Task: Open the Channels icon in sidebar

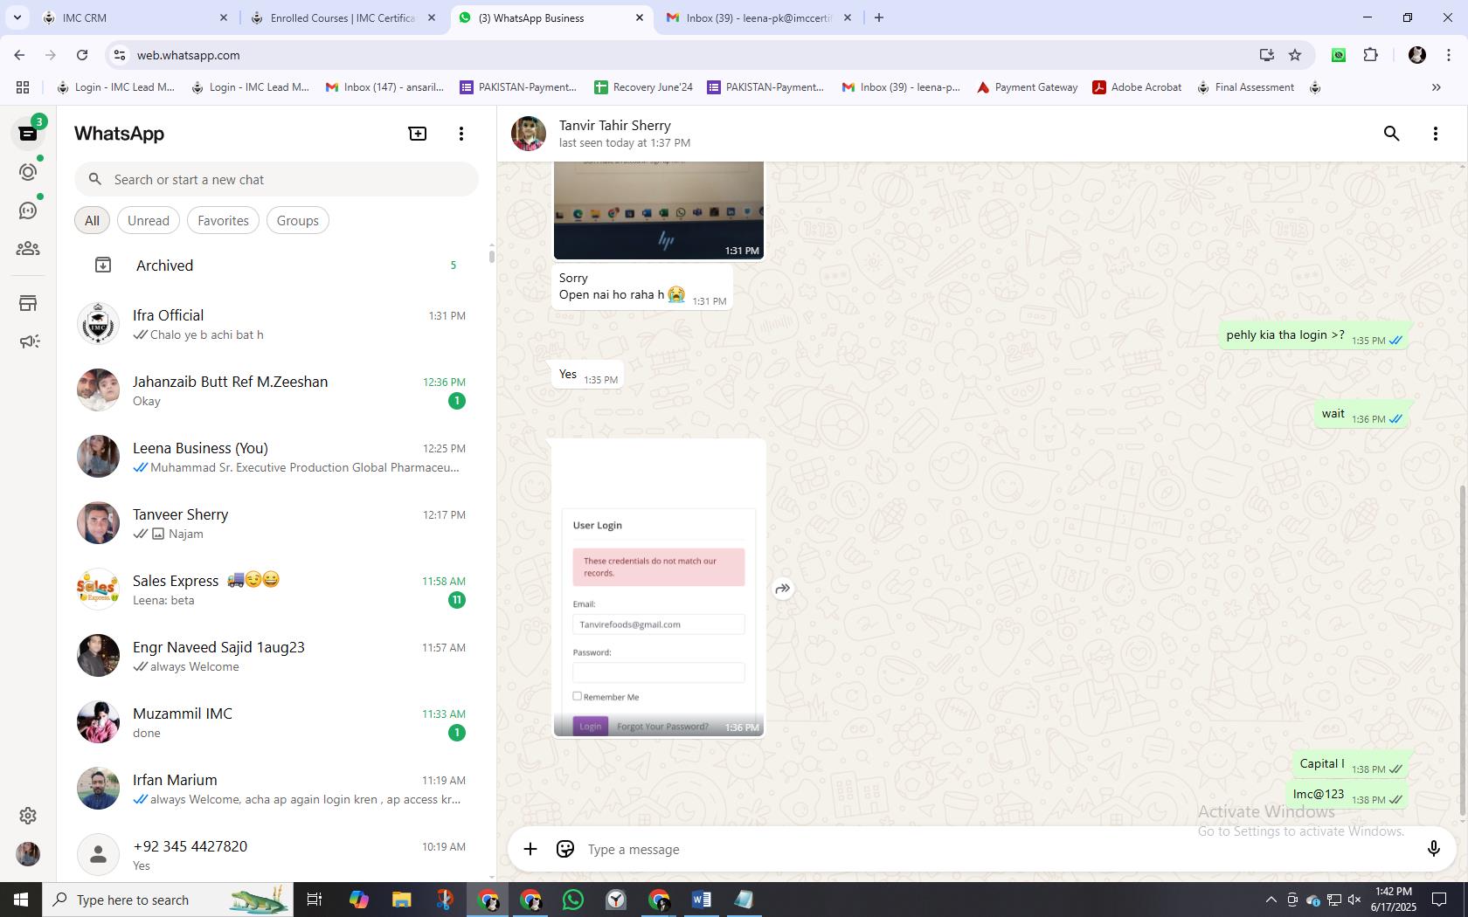Action: pos(28,210)
